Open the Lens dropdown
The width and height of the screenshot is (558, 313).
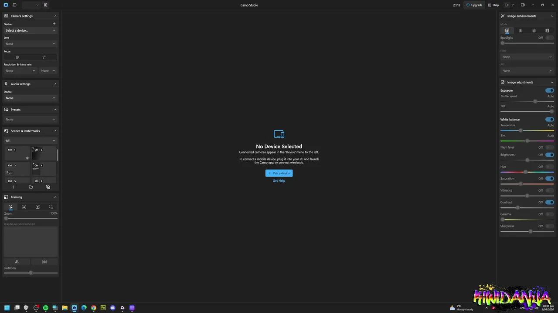[31, 44]
